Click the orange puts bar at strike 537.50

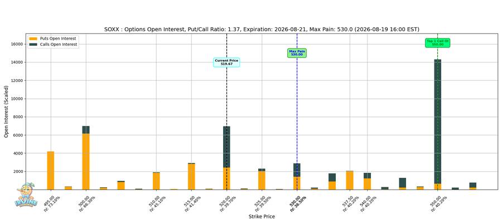350,181
